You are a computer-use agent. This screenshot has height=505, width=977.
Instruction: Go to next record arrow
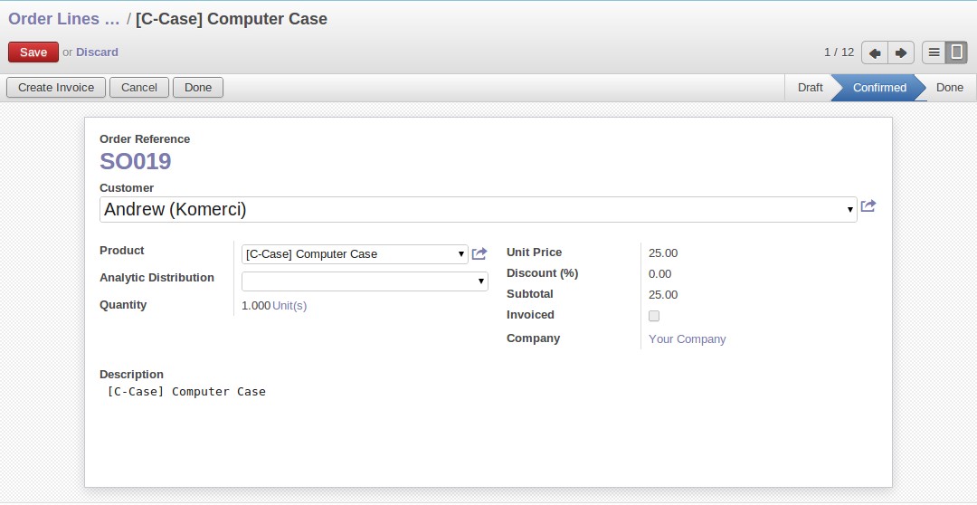[x=901, y=52]
